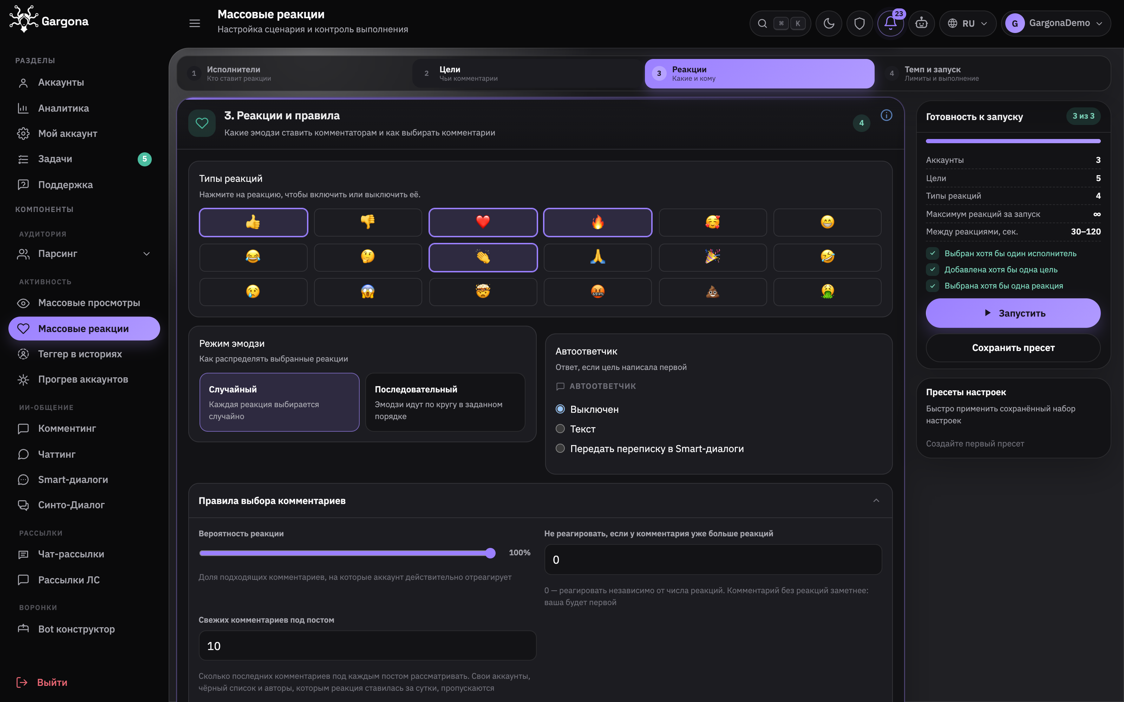Image resolution: width=1124 pixels, height=702 pixels.
Task: Click the shield security icon
Action: [x=859, y=23]
